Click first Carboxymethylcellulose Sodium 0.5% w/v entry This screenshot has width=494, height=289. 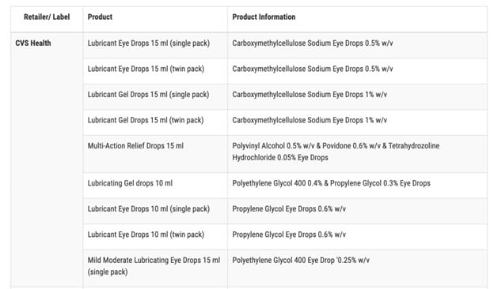(x=313, y=43)
